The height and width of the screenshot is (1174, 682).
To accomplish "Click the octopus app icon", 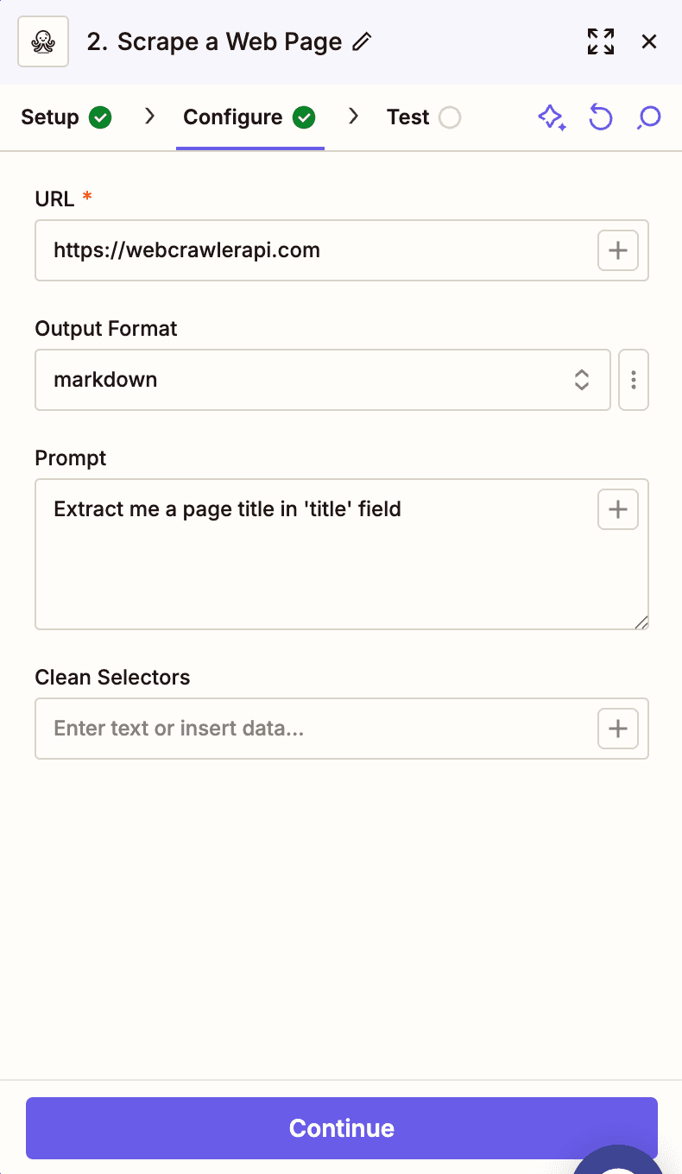I will [42, 41].
